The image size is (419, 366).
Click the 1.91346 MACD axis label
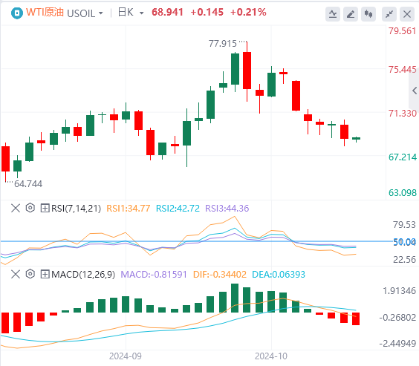coord(399,291)
